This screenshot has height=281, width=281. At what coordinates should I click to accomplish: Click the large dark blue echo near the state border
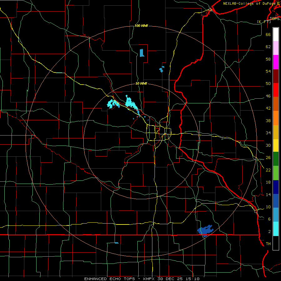(205, 231)
